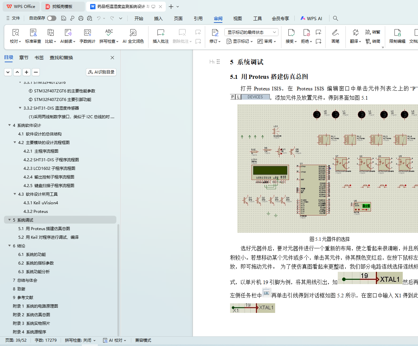The width and height of the screenshot is (418, 346).
Task: Open the 开始 ribbon tab
Action: [x=139, y=19]
